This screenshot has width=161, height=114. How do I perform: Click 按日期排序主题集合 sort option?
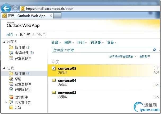point(121,56)
